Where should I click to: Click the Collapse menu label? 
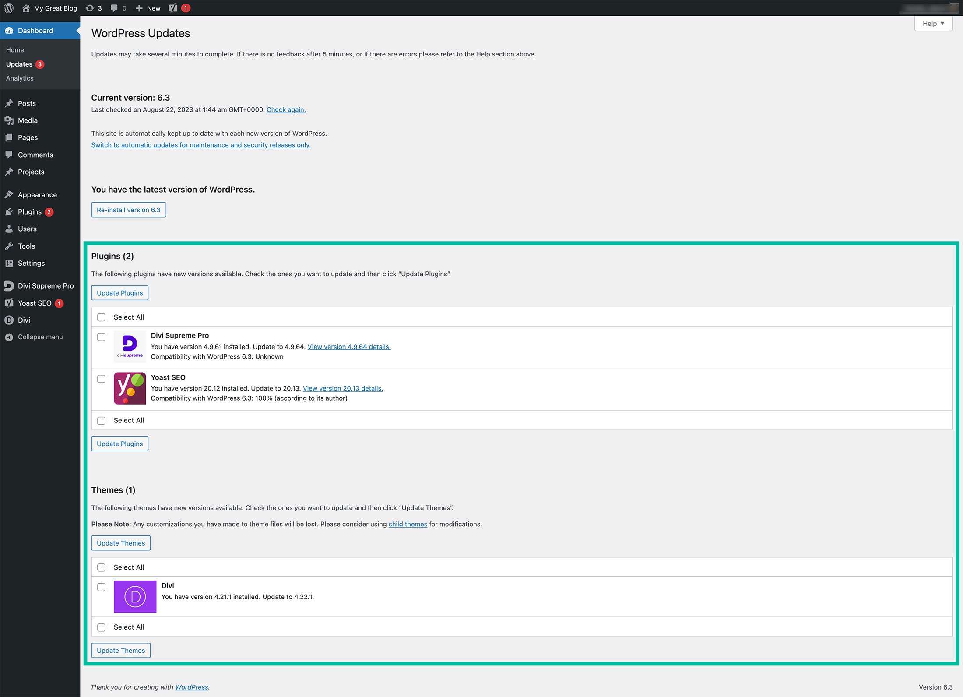[40, 337]
